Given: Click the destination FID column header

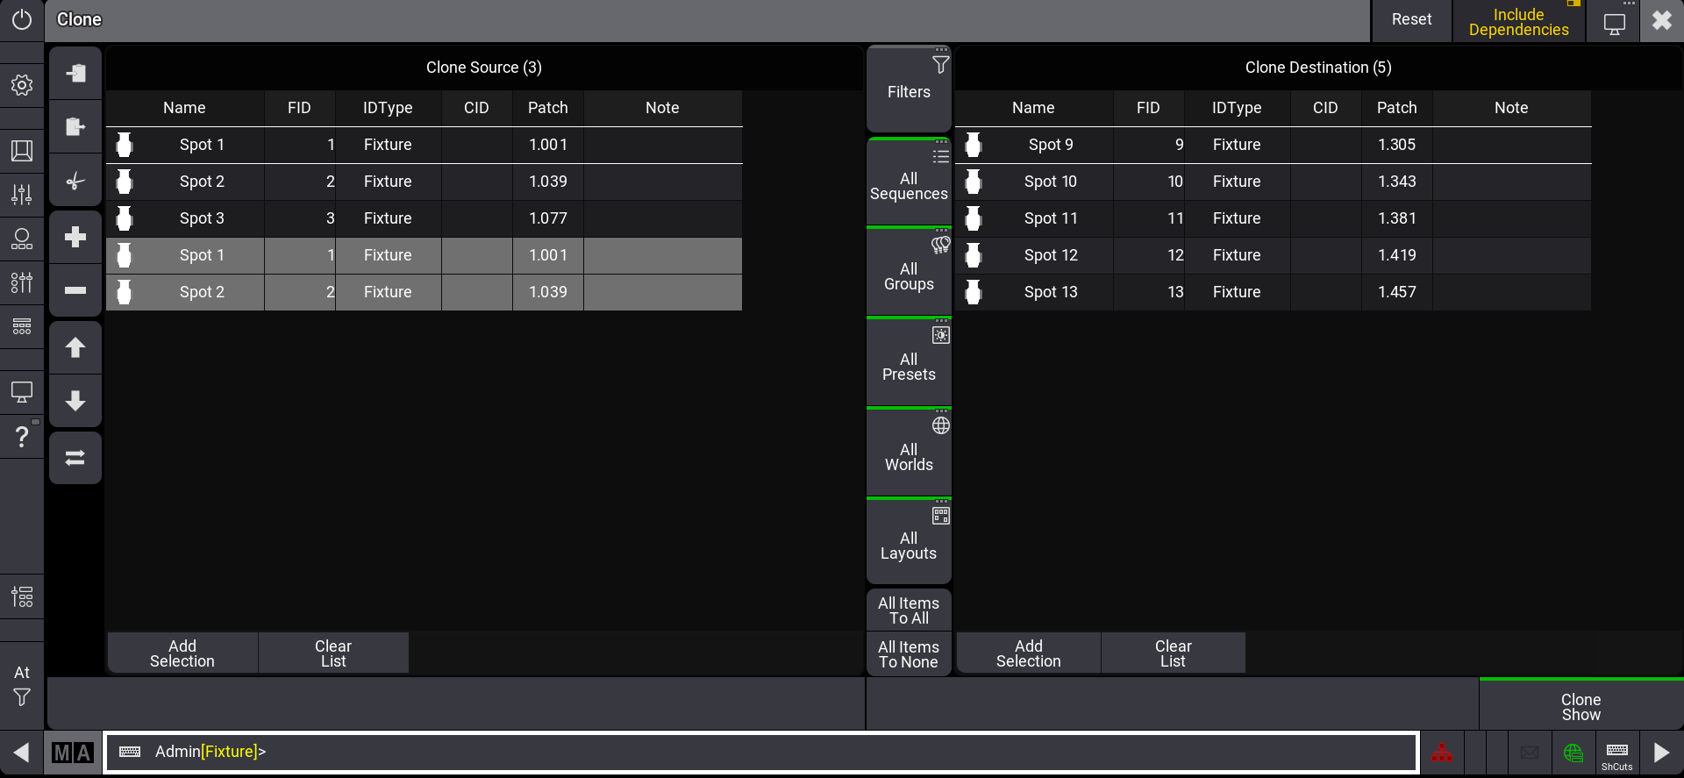Looking at the screenshot, I should (1147, 108).
